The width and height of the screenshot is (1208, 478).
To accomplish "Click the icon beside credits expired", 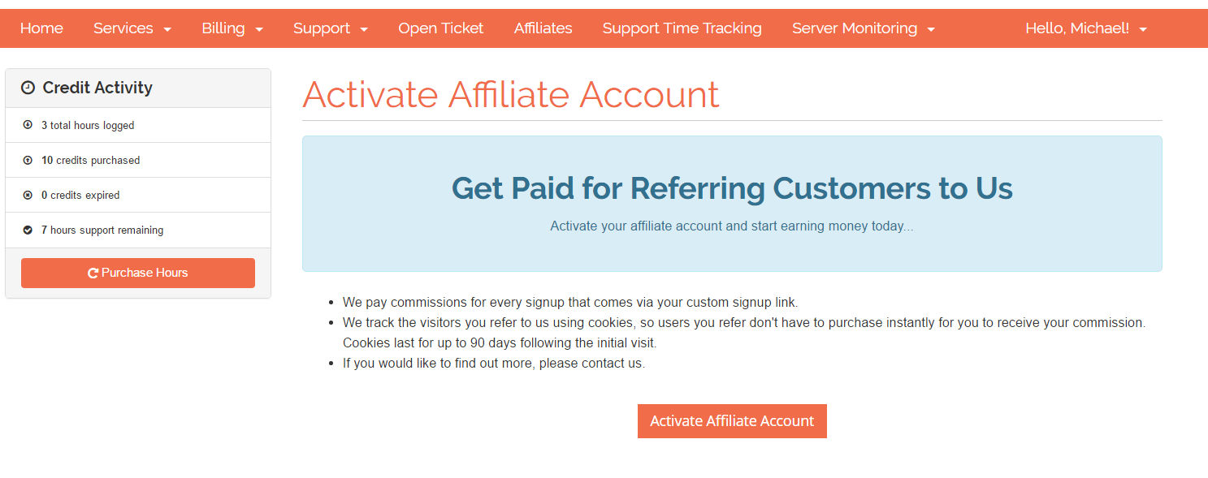I will tap(28, 195).
